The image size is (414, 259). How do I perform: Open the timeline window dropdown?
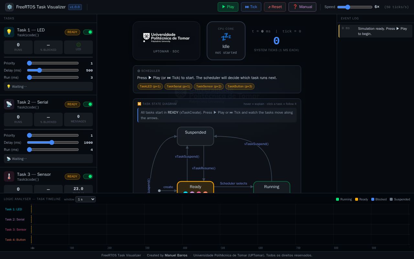pos(85,199)
